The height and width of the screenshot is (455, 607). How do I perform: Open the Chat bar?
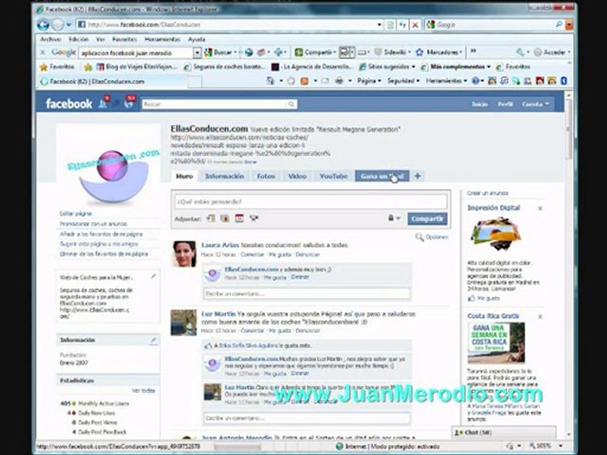coord(503,432)
